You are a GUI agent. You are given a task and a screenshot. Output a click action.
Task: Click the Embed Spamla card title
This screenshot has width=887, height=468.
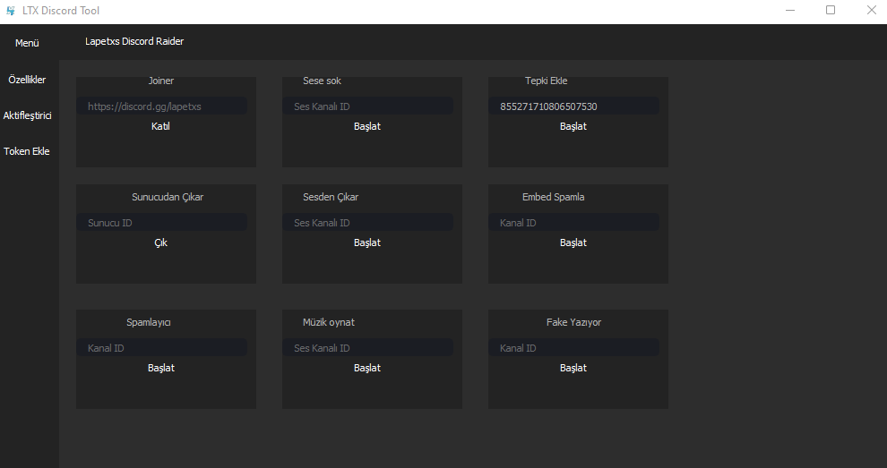tap(553, 197)
